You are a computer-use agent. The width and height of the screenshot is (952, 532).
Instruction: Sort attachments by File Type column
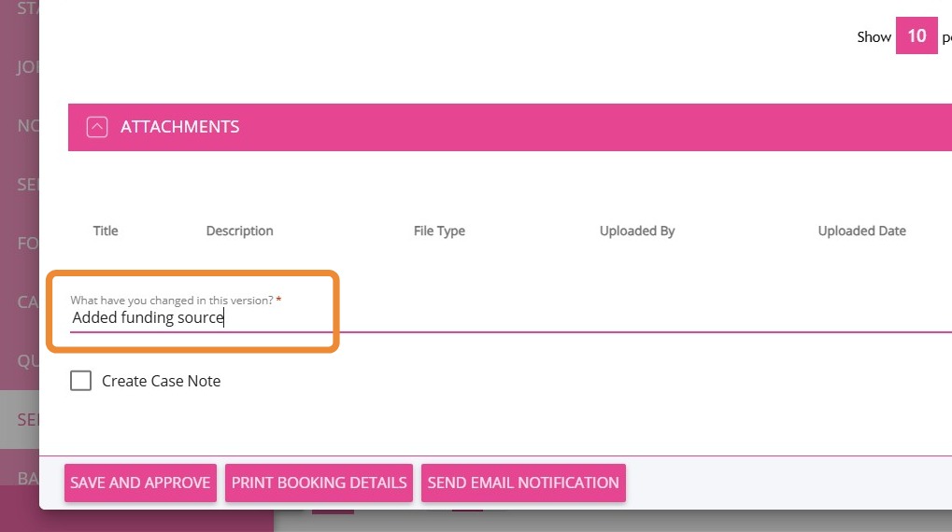click(x=439, y=231)
